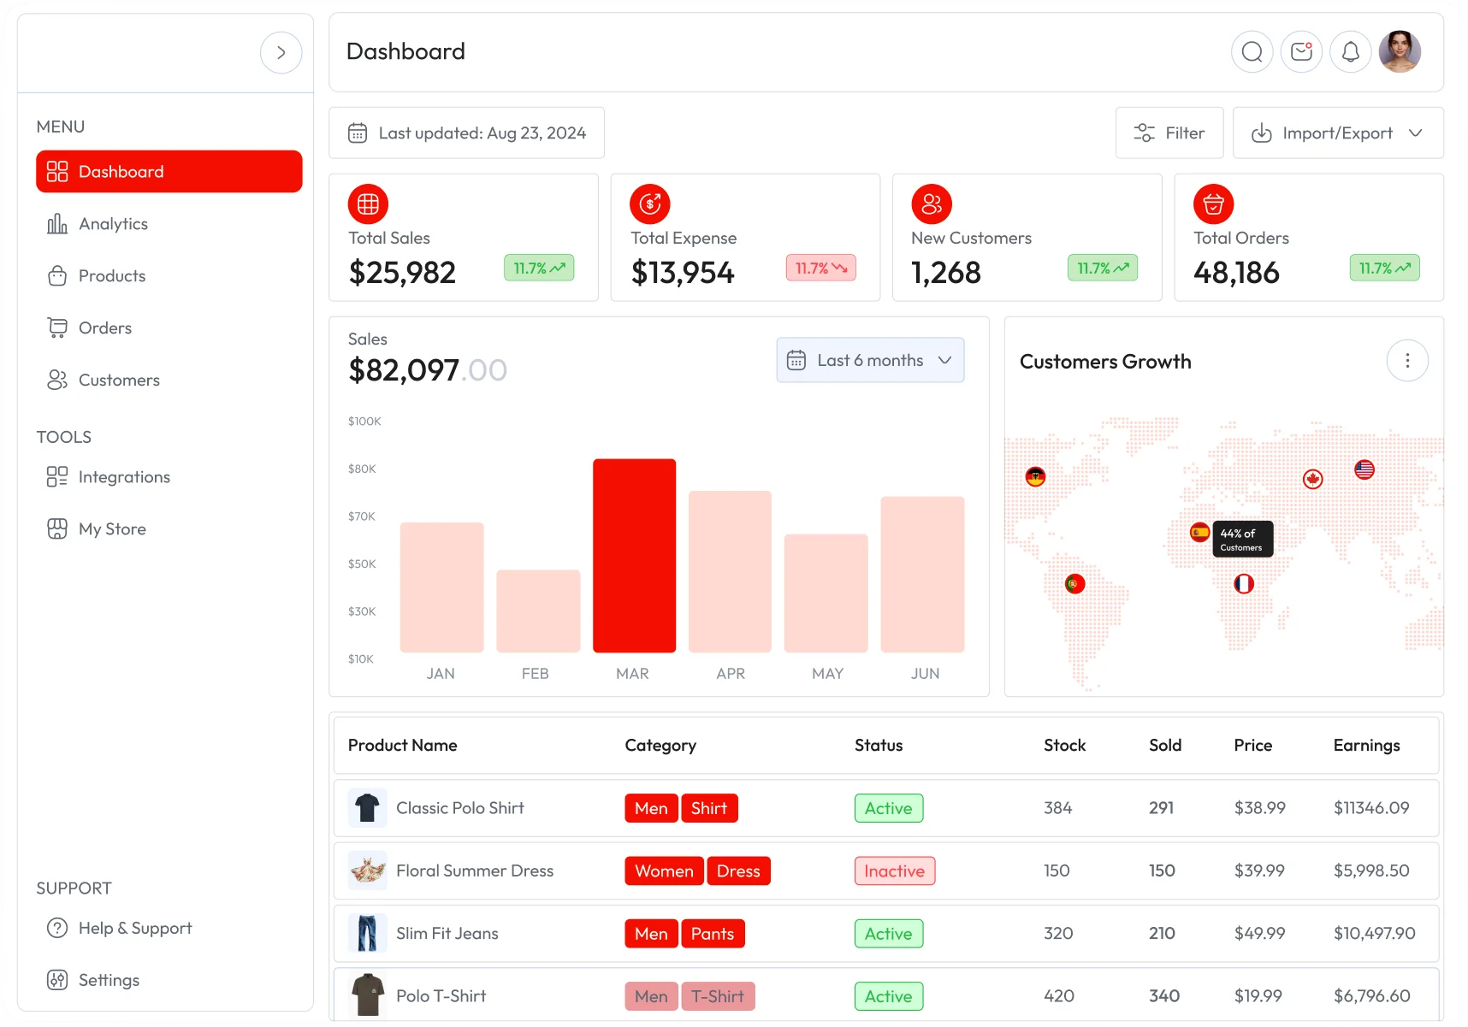Click the Filter button
The image size is (1468, 1027).
pos(1169,133)
